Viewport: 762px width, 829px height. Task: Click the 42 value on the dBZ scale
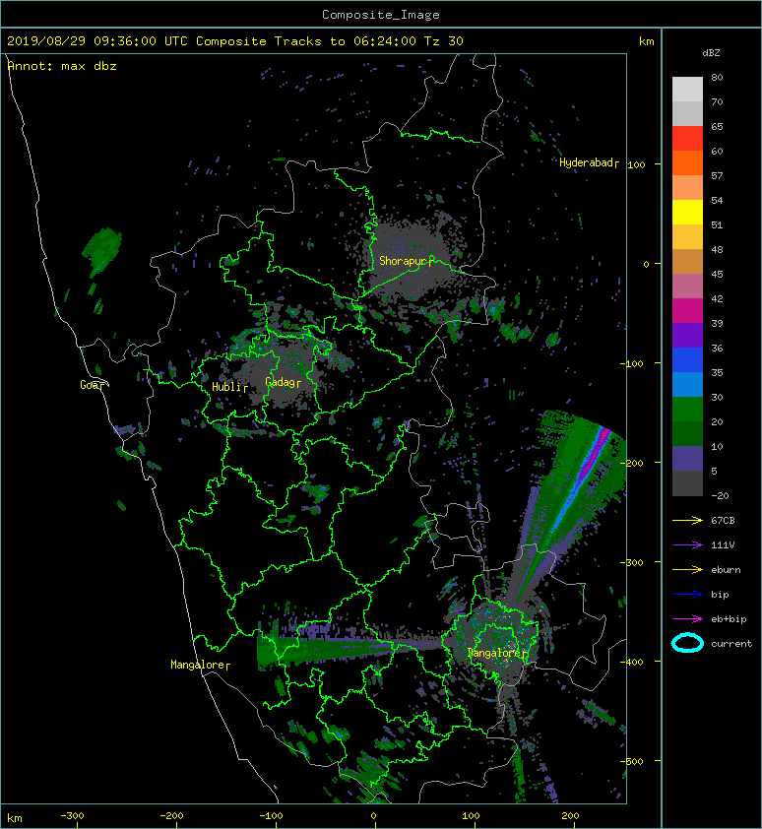pos(717,298)
